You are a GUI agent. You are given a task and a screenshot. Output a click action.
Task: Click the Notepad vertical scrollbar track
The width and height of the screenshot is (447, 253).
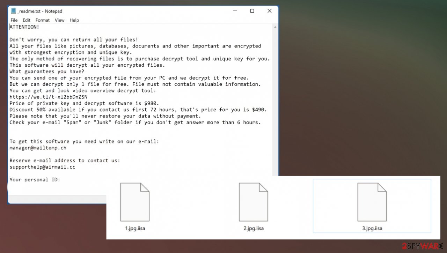(x=274, y=105)
